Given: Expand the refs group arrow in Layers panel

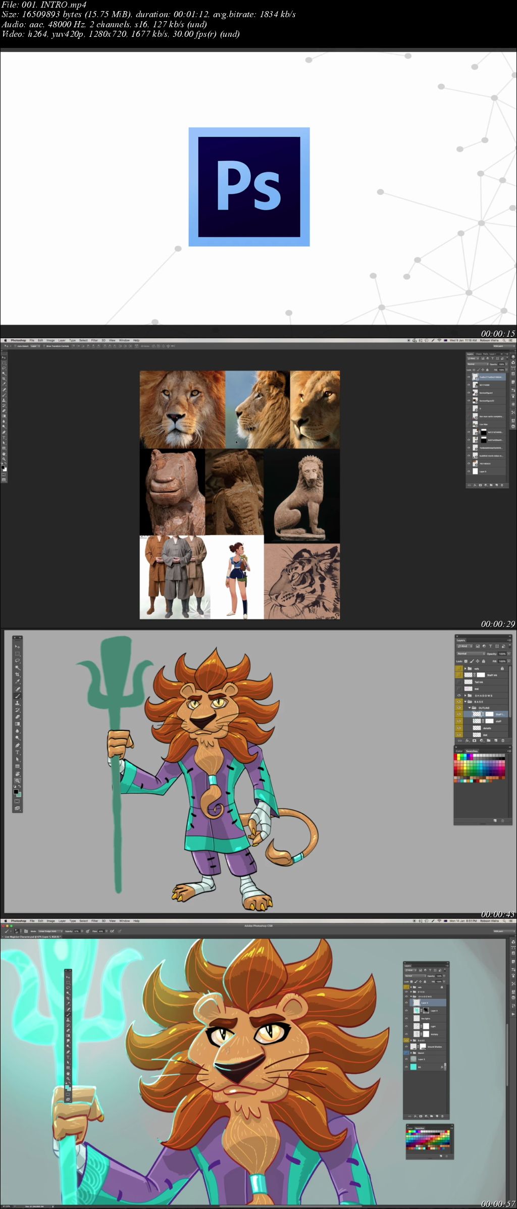Looking at the screenshot, I should pyautogui.click(x=465, y=669).
